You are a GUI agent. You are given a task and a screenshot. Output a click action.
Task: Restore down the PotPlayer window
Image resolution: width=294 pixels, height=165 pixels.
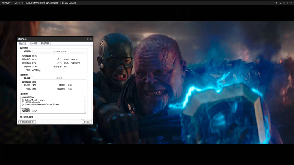coord(284,3)
